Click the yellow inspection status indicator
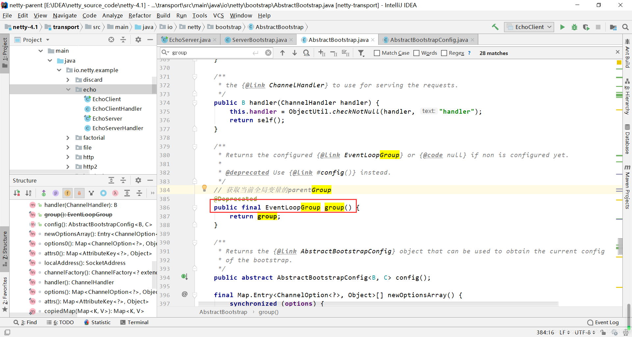This screenshot has width=632, height=337. (619, 63)
